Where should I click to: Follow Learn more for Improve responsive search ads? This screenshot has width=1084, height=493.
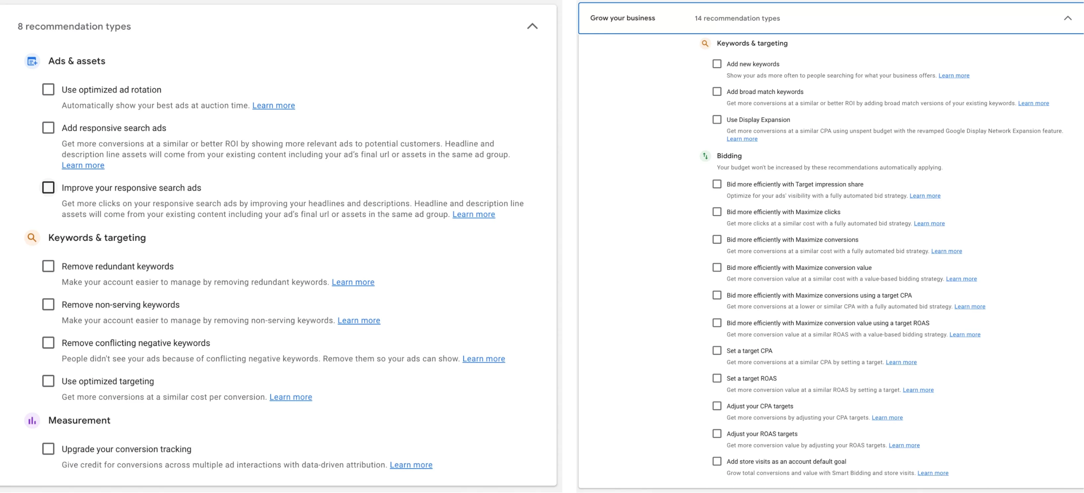pos(474,214)
